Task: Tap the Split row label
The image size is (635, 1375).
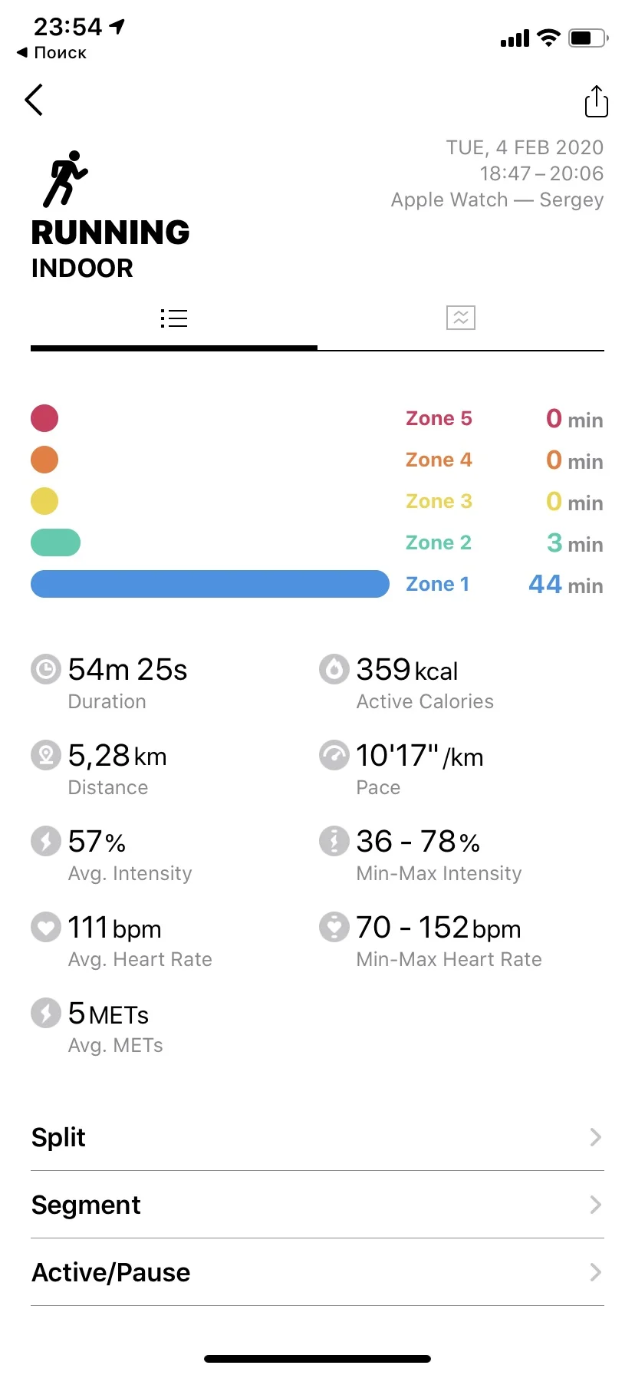Action: coord(59,1137)
